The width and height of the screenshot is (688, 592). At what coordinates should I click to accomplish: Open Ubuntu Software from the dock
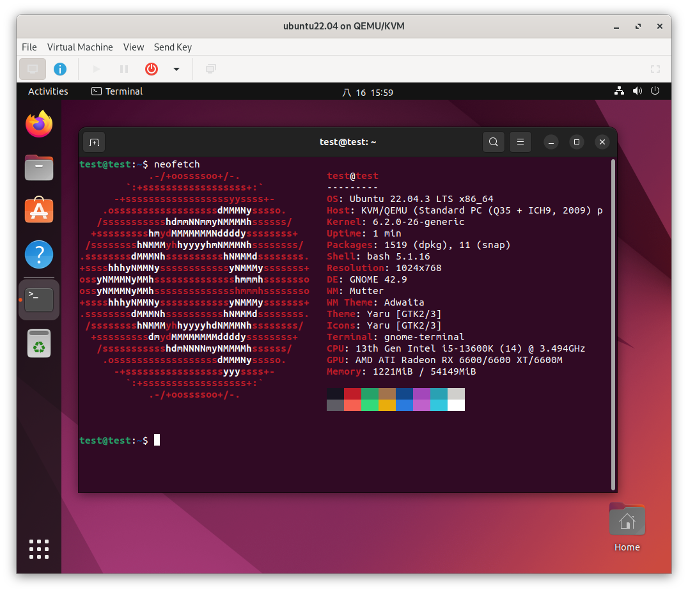(x=39, y=210)
